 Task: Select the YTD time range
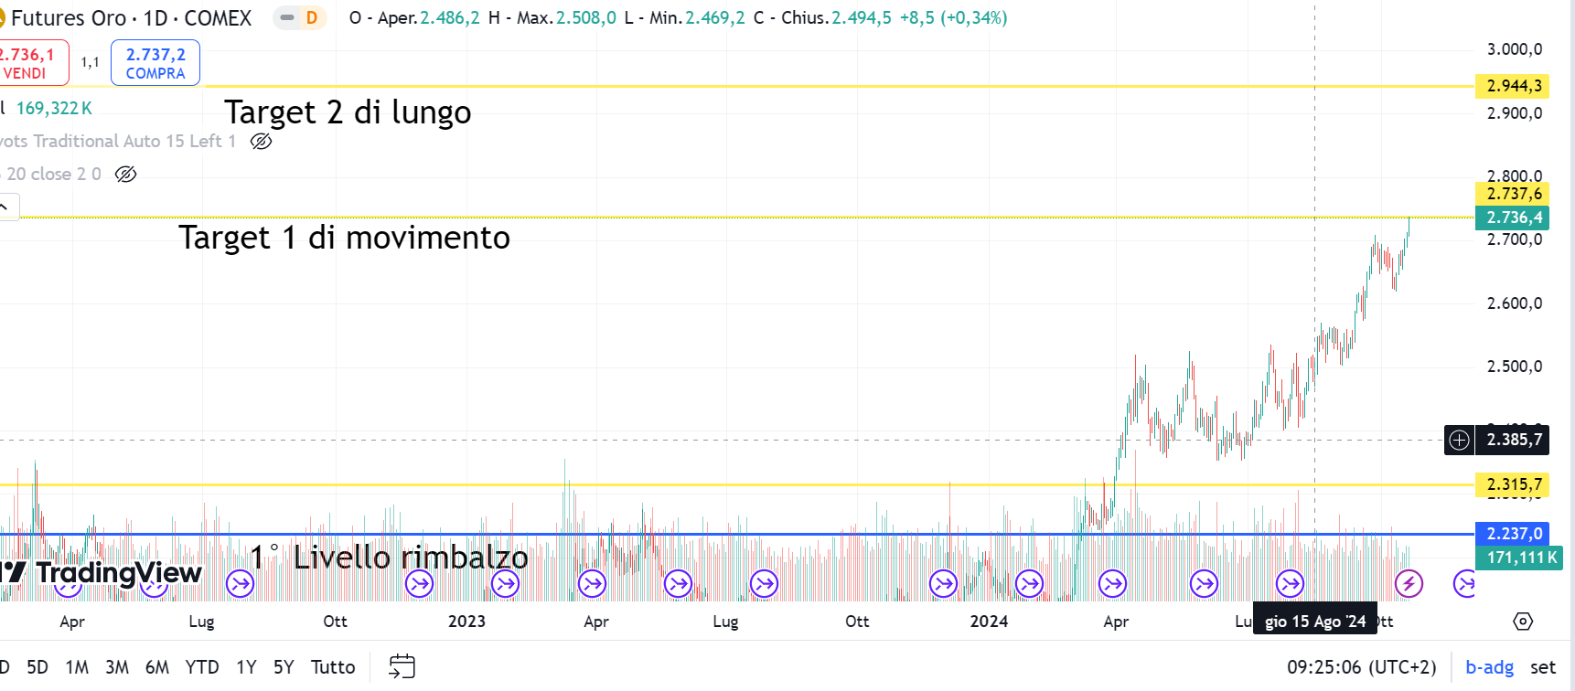coord(201,667)
